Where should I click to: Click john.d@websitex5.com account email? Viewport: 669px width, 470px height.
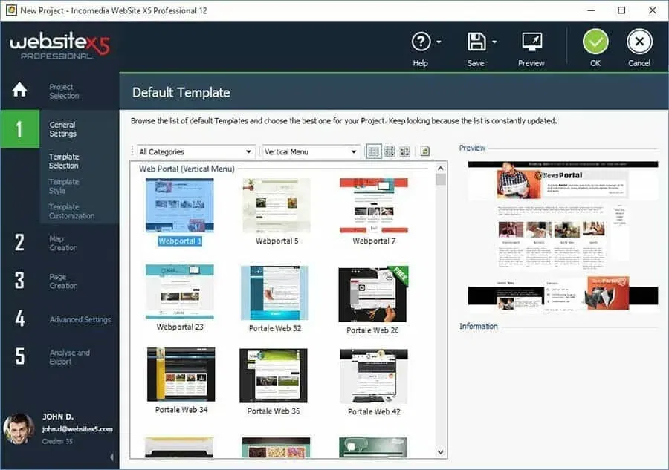tap(77, 429)
